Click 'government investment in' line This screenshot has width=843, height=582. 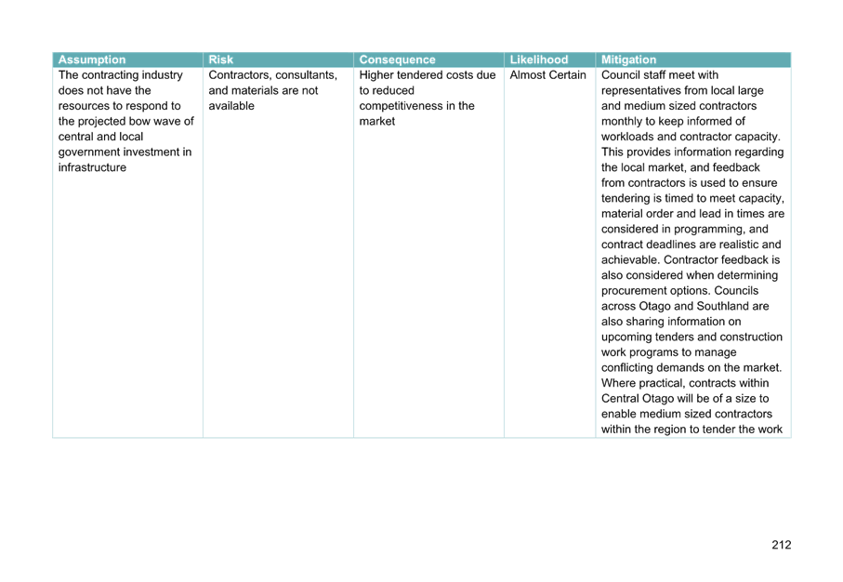point(125,152)
